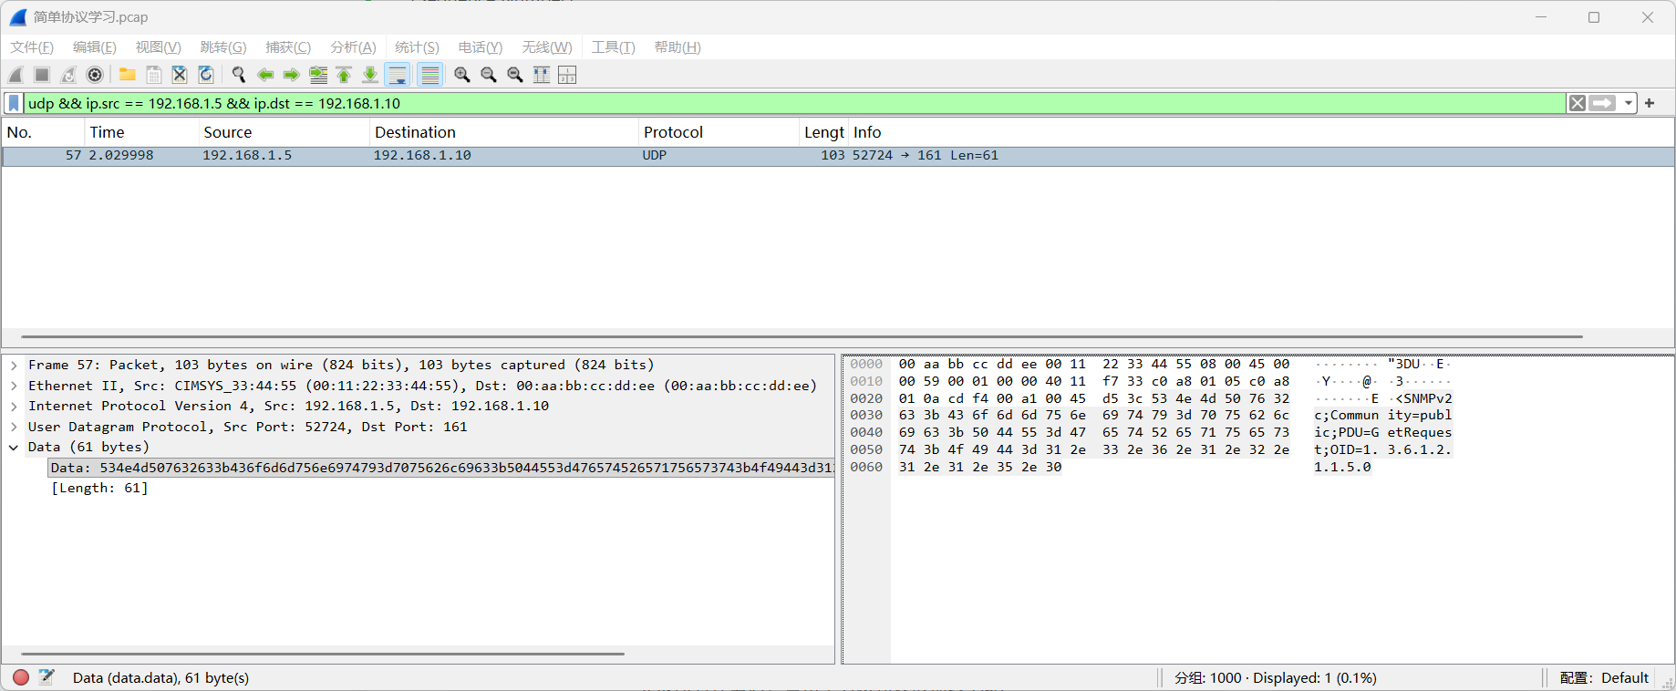The height and width of the screenshot is (691, 1676).
Task: Clear the display filter with X button
Action: (x=1577, y=103)
